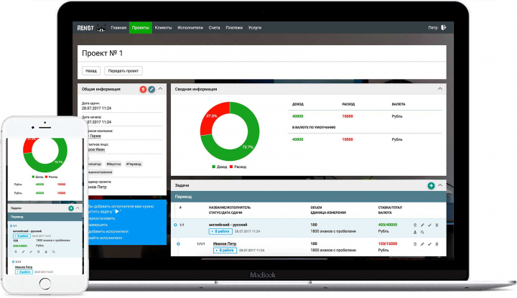
Task: Expand task 1/1 circle on laptop
Action: 175,225
